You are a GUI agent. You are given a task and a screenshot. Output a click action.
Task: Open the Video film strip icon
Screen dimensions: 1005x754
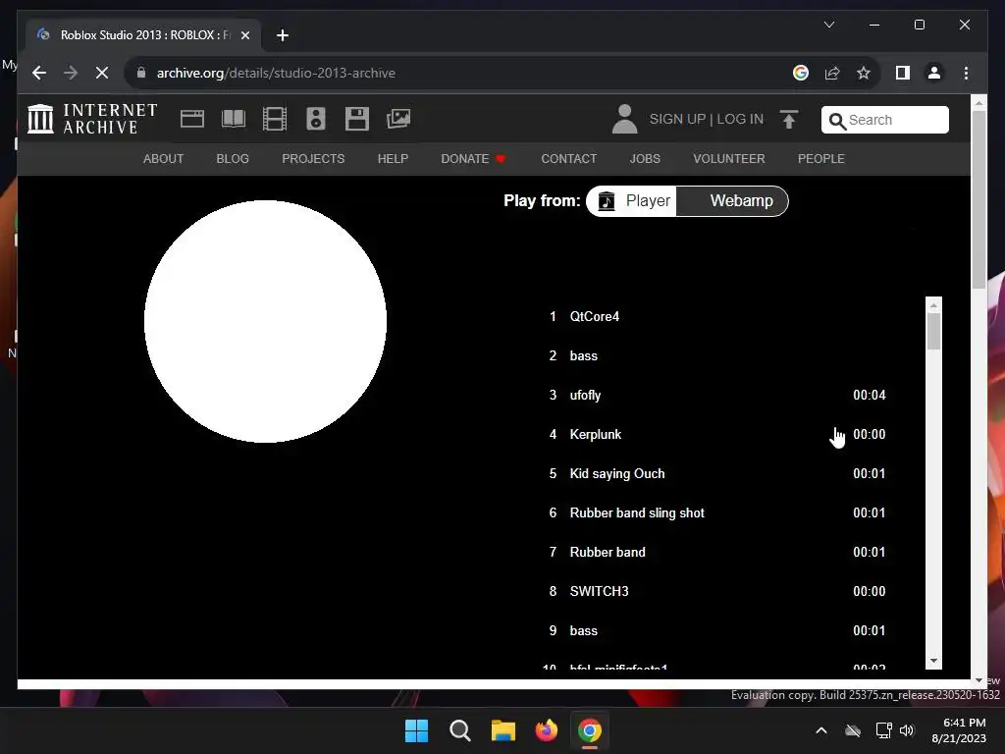pos(275,119)
